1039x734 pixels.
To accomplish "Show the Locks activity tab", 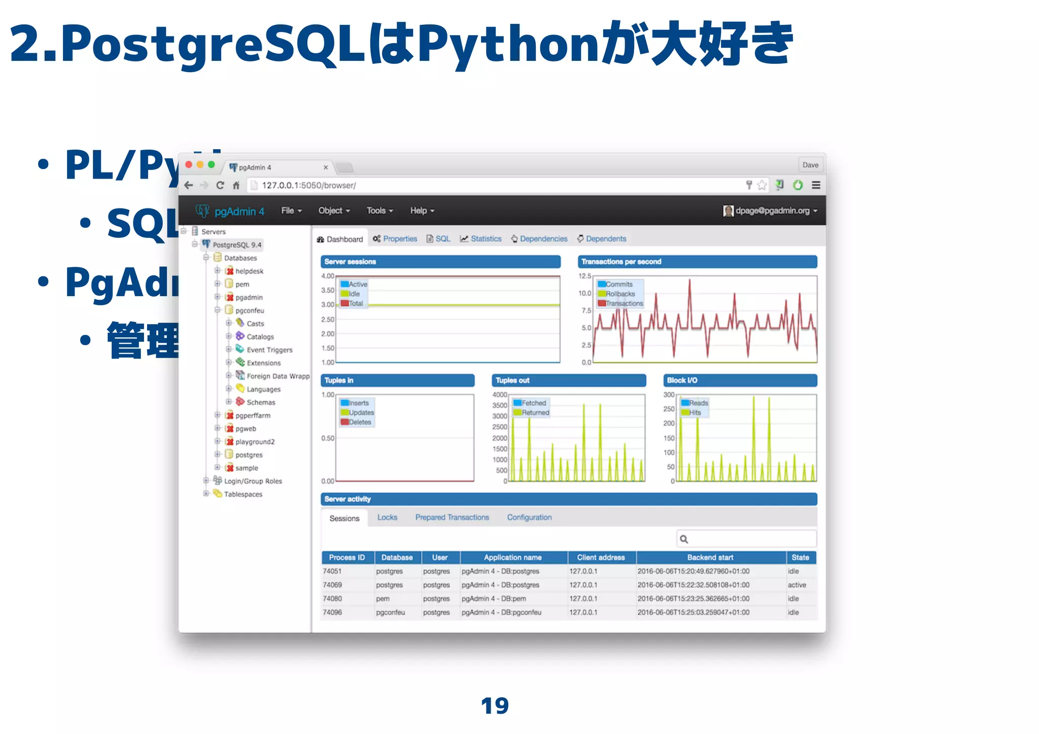I will pos(387,517).
